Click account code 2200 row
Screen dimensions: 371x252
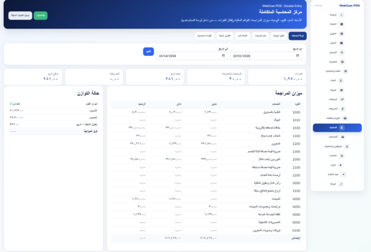click(206, 175)
